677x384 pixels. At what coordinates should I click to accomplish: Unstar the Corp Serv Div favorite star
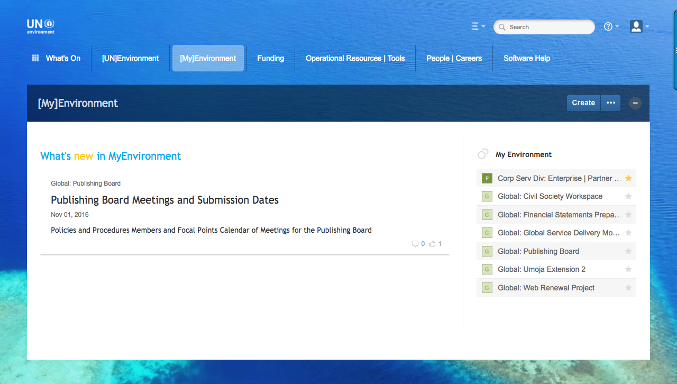click(628, 178)
